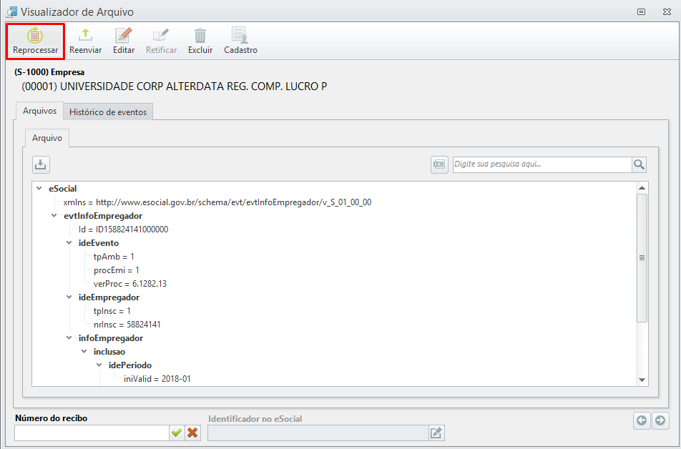This screenshot has height=449, width=681.
Task: Select the verProc = 6.1282.13 row
Action: tap(130, 284)
